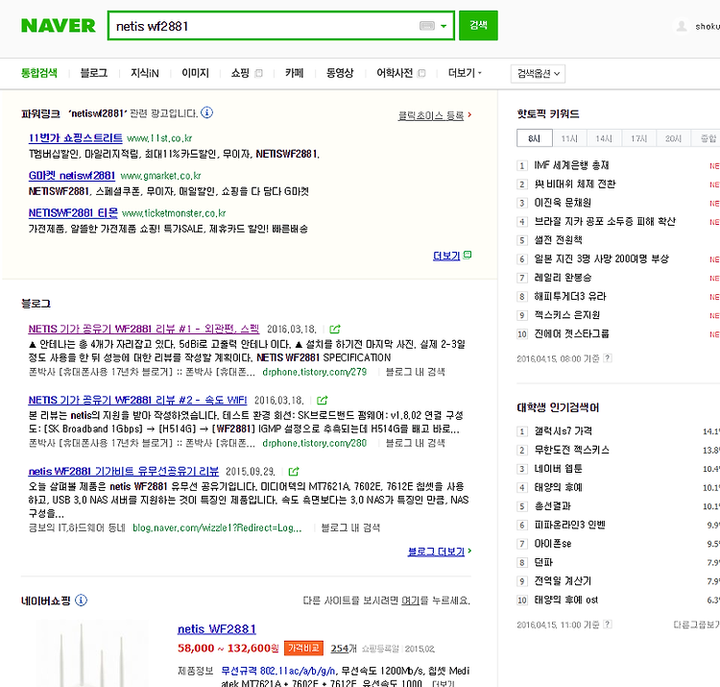Open the netis WF2881 product title link
This screenshot has height=687, width=720.
pos(217,629)
